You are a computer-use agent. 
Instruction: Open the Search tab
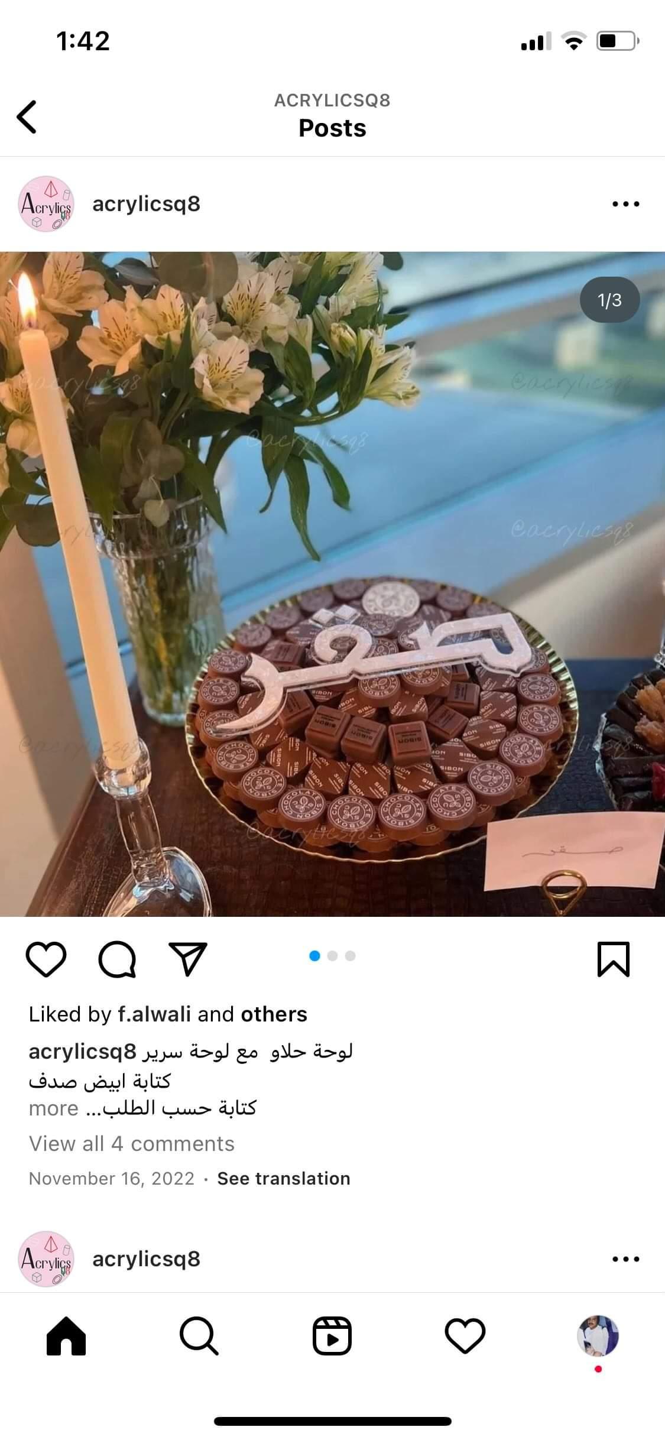point(199,1336)
